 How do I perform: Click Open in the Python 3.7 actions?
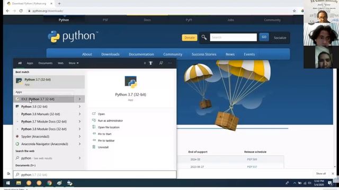tap(101, 114)
